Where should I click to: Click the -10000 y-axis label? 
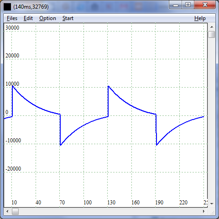tap(13, 141)
